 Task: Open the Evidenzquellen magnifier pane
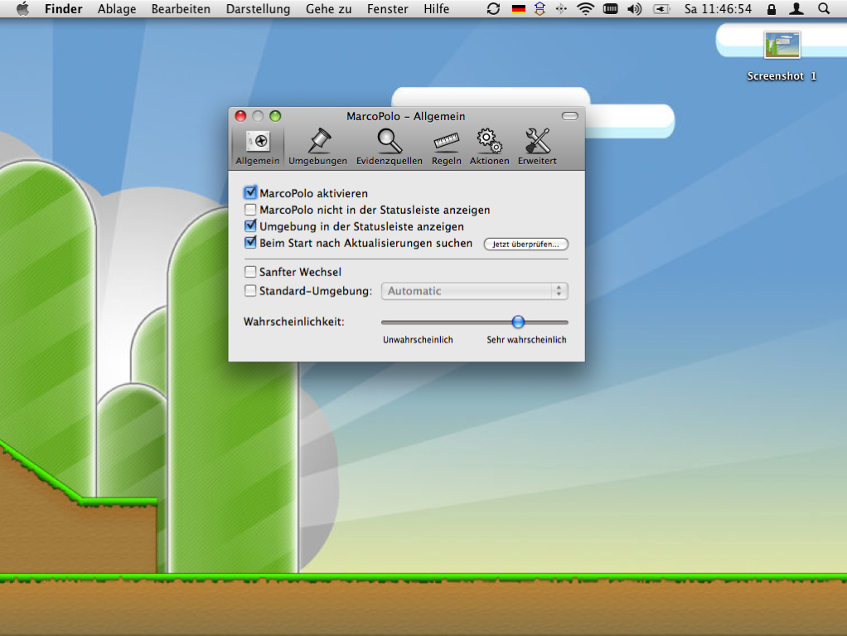pos(389,147)
